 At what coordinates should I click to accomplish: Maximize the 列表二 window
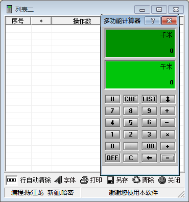coord(159,10)
